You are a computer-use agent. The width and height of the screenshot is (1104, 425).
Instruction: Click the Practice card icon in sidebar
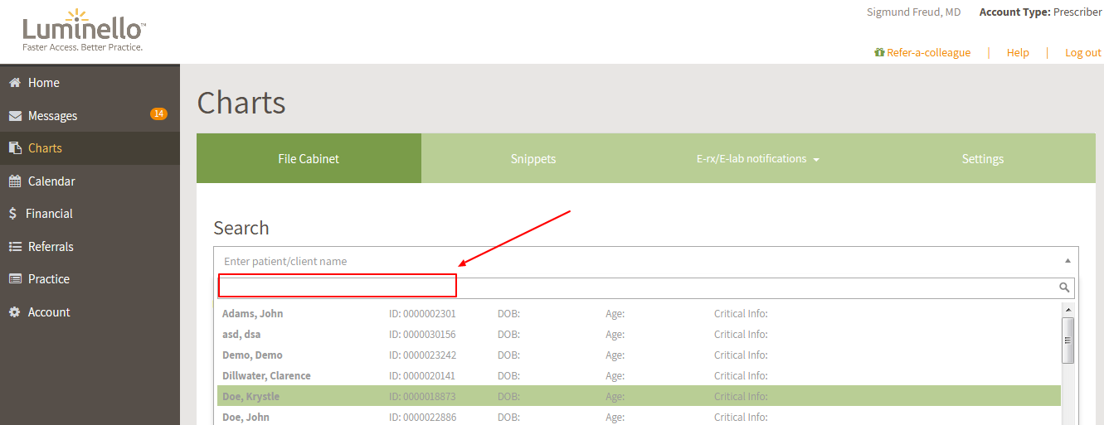15,279
